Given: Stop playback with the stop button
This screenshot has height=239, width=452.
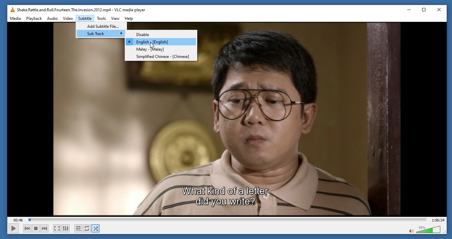Looking at the screenshot, I should tap(36, 228).
